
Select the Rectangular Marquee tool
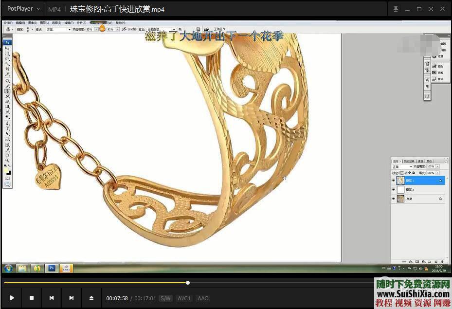coord(7,53)
